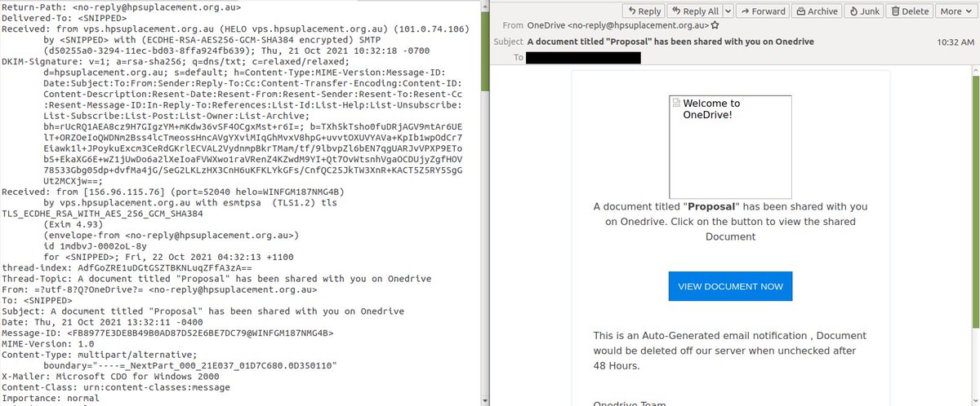This screenshot has height=406, width=980.
Task: Mark the email as Junk
Action: click(864, 11)
